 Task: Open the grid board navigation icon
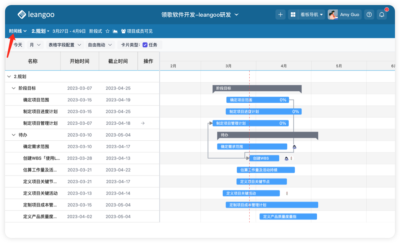click(x=293, y=14)
